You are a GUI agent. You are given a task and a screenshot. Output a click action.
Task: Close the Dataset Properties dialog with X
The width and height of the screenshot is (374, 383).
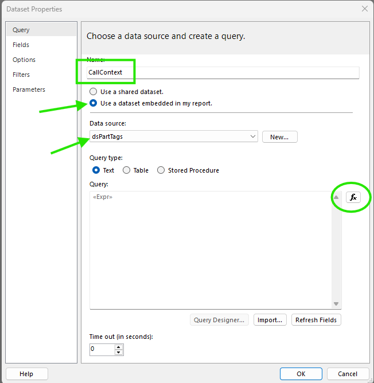[364, 9]
